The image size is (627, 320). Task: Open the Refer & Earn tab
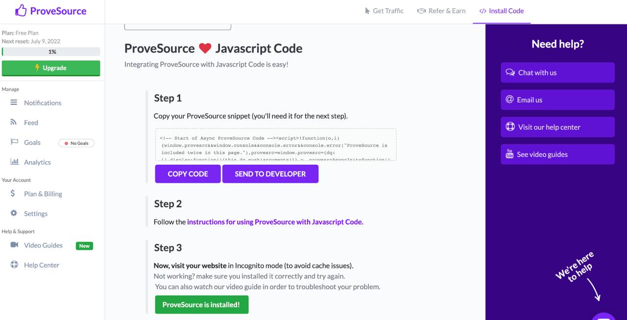pyautogui.click(x=441, y=11)
